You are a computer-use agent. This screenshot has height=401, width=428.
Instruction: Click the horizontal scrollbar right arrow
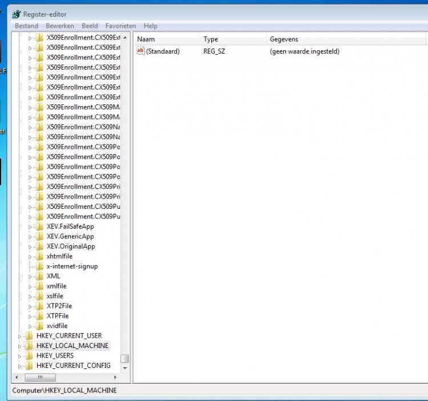(115, 377)
